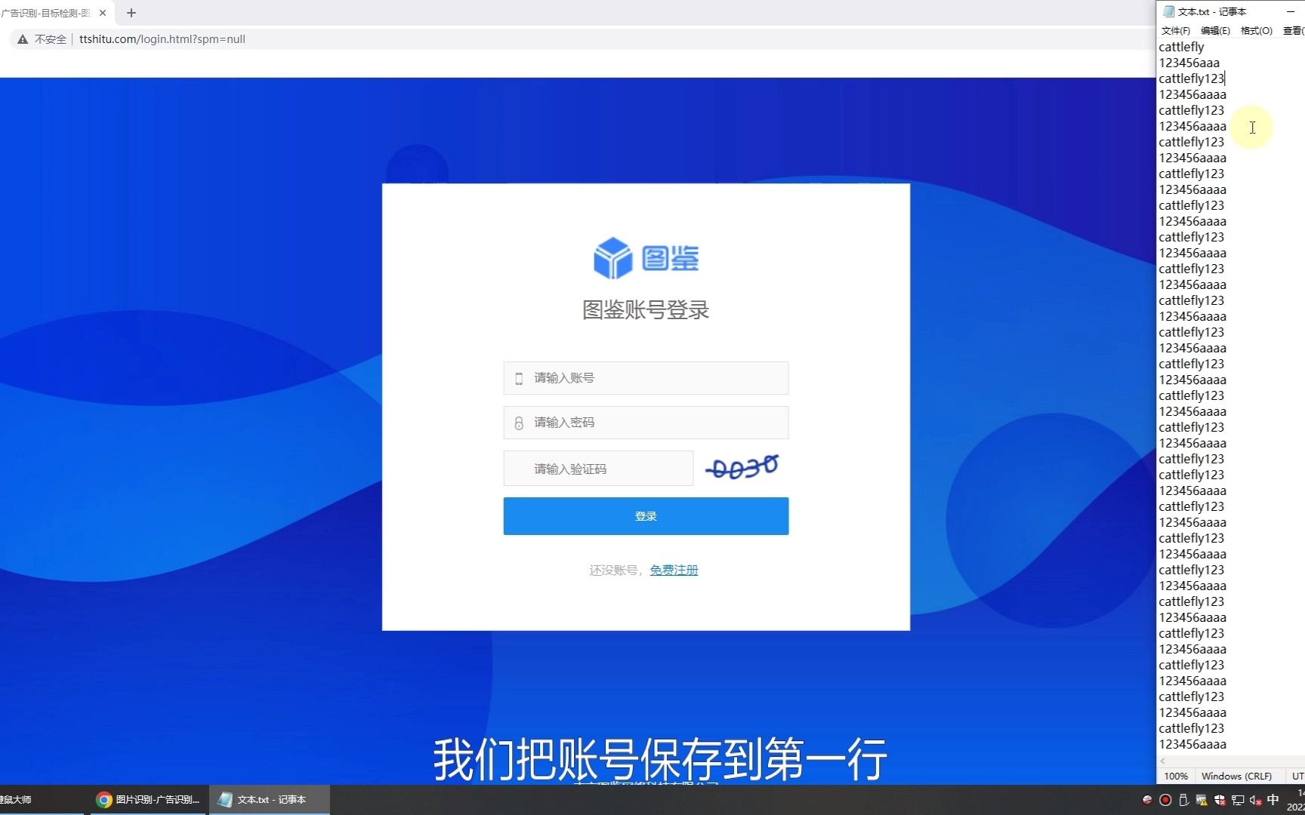Open the 免费注册 free registration link

tap(674, 570)
